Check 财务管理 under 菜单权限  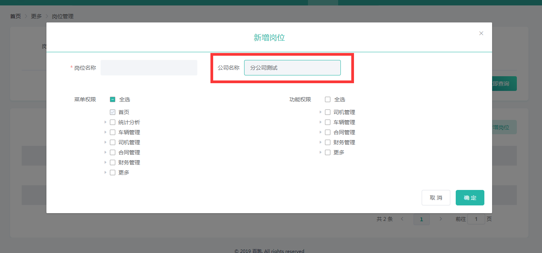[113, 162]
